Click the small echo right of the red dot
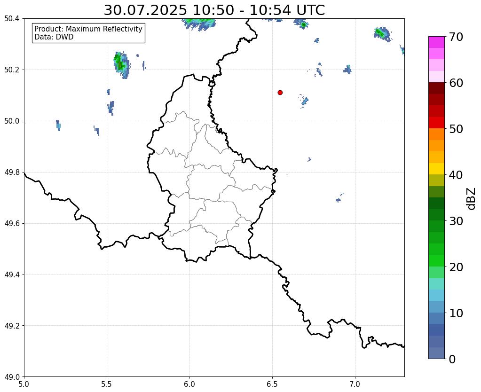481x392 pixels. point(304,101)
